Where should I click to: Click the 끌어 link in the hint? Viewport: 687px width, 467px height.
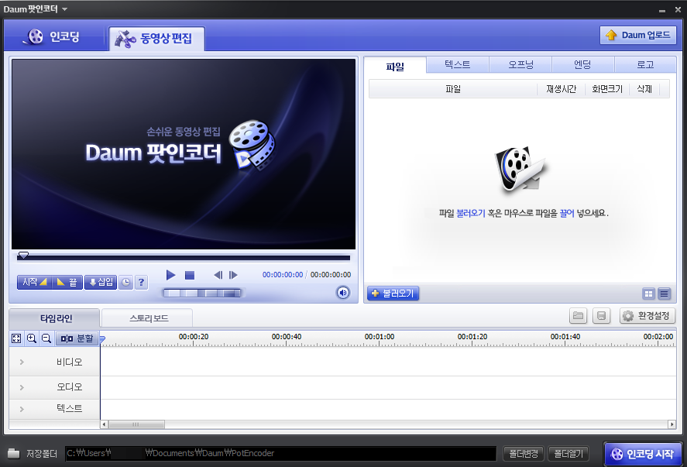click(x=566, y=213)
